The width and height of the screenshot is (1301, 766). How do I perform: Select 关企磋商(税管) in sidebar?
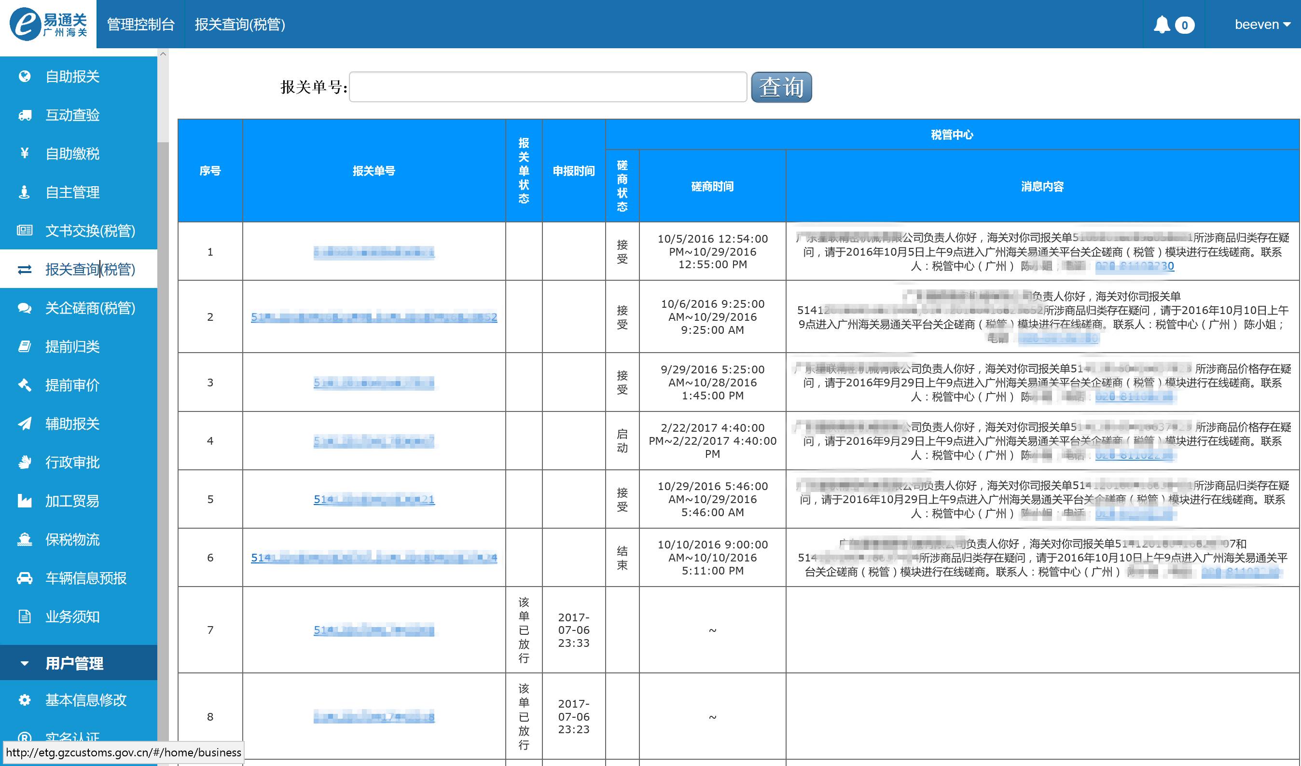click(79, 308)
